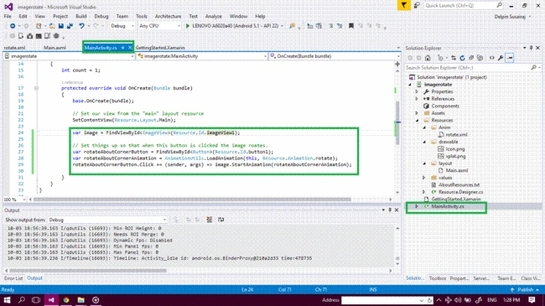
Task: Switch to the rotate.xml tab
Action: 14,48
